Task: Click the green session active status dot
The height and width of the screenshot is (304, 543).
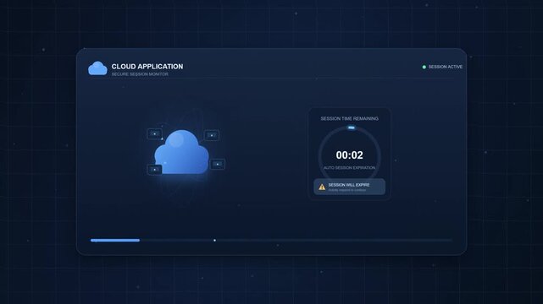Action: (x=424, y=67)
